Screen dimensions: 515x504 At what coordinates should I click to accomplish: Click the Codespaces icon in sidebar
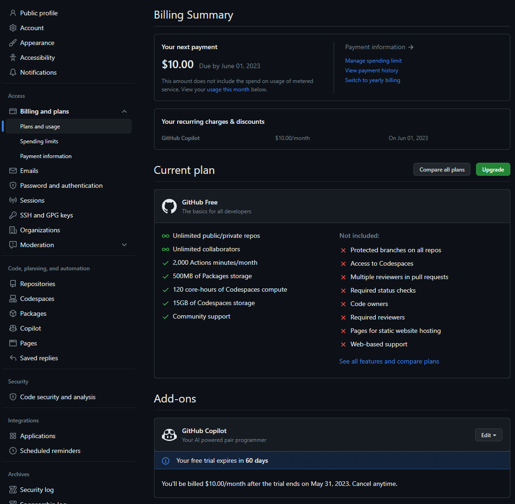[13, 299]
